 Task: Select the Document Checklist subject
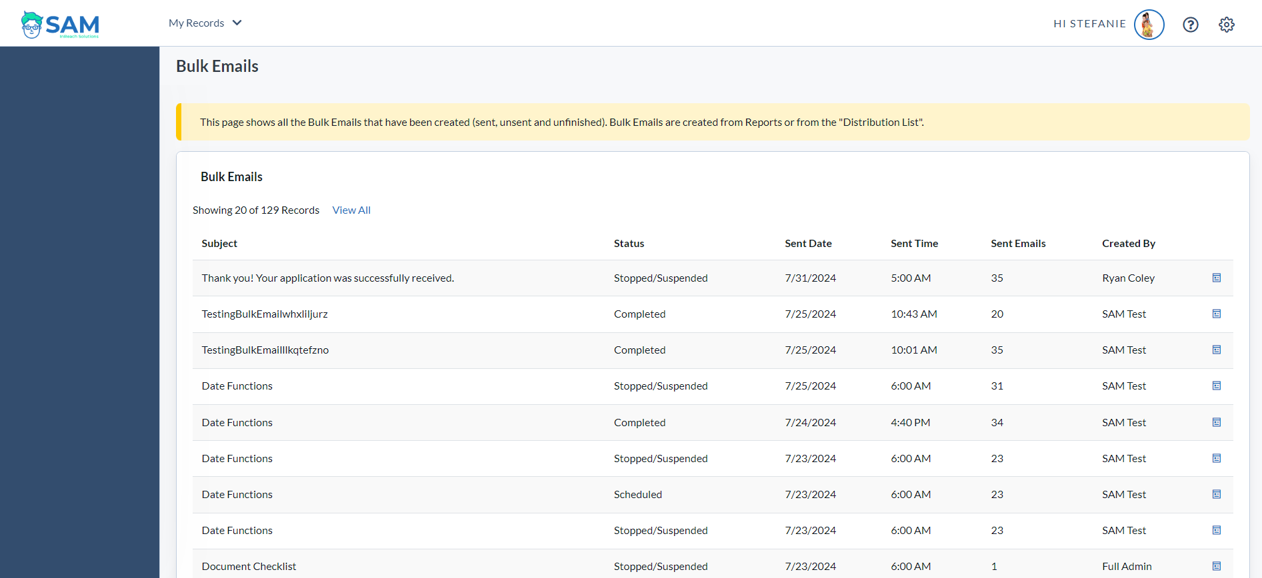click(249, 567)
